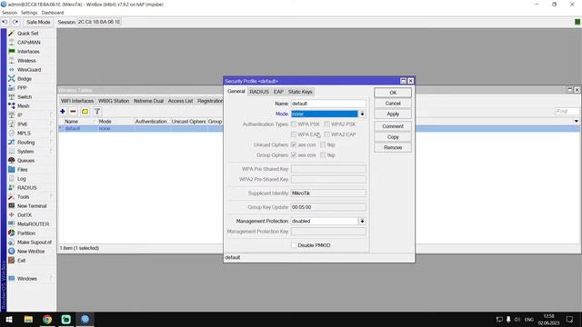The width and height of the screenshot is (582, 327).
Task: Open New Terminal
Action: point(32,206)
